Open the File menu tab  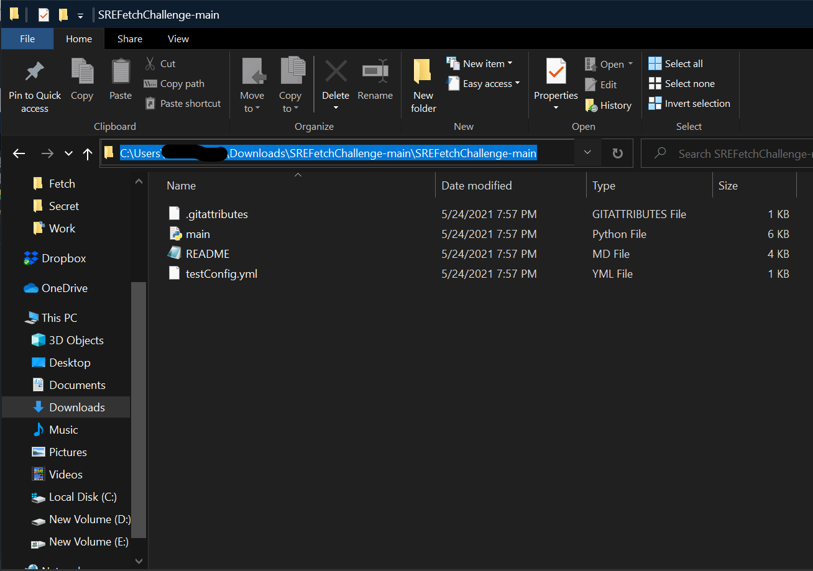27,39
